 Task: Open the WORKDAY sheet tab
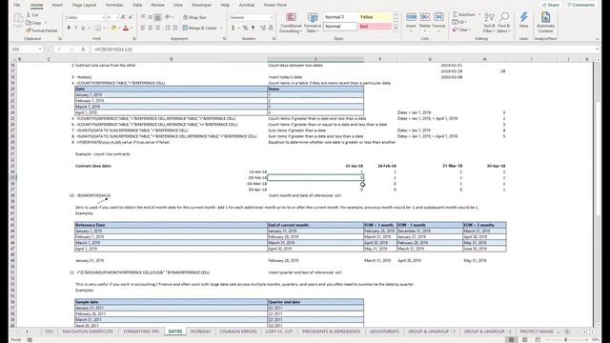click(x=201, y=332)
